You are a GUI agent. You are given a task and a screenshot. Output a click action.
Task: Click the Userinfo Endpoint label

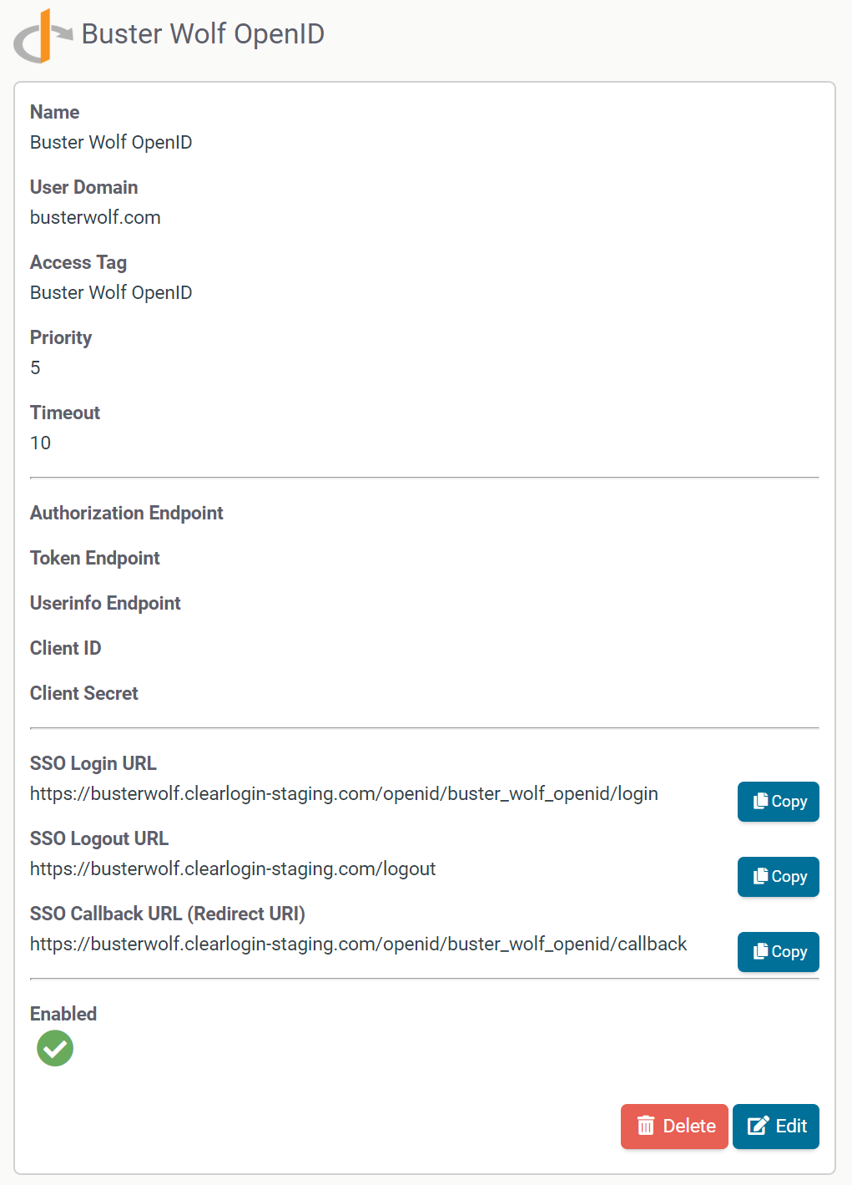point(105,603)
